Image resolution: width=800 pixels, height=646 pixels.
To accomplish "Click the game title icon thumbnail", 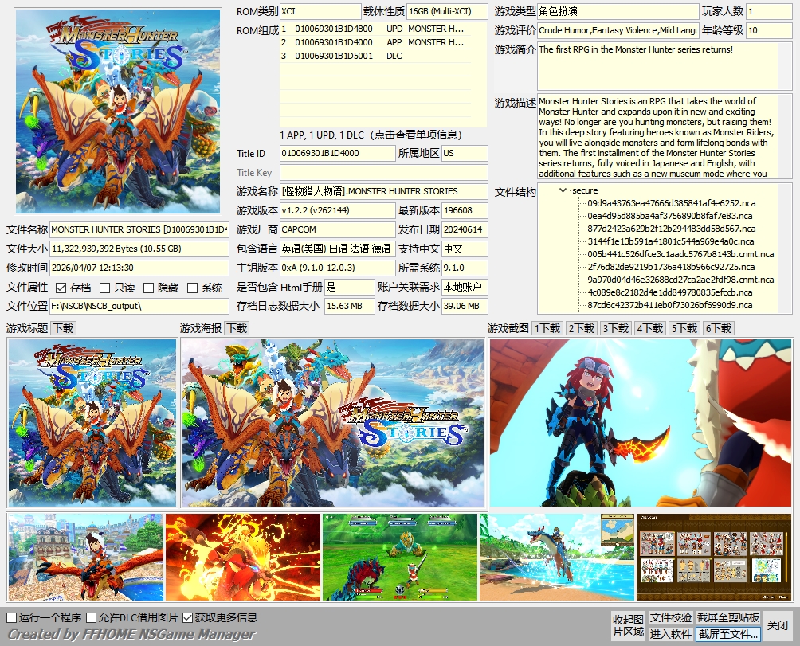I will click(92, 423).
